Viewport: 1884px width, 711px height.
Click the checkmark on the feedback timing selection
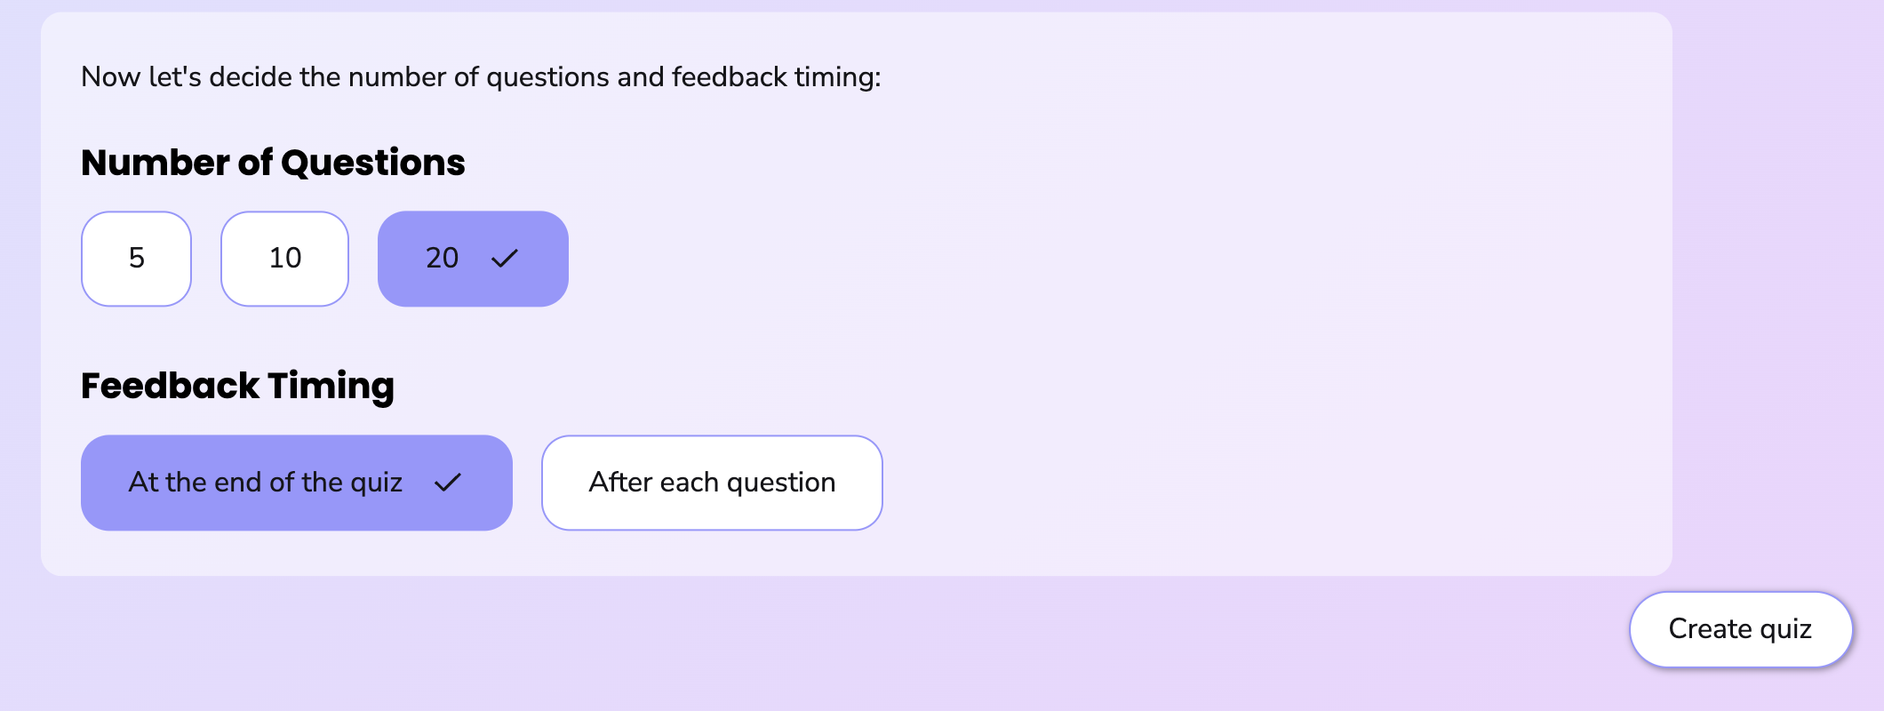449,483
